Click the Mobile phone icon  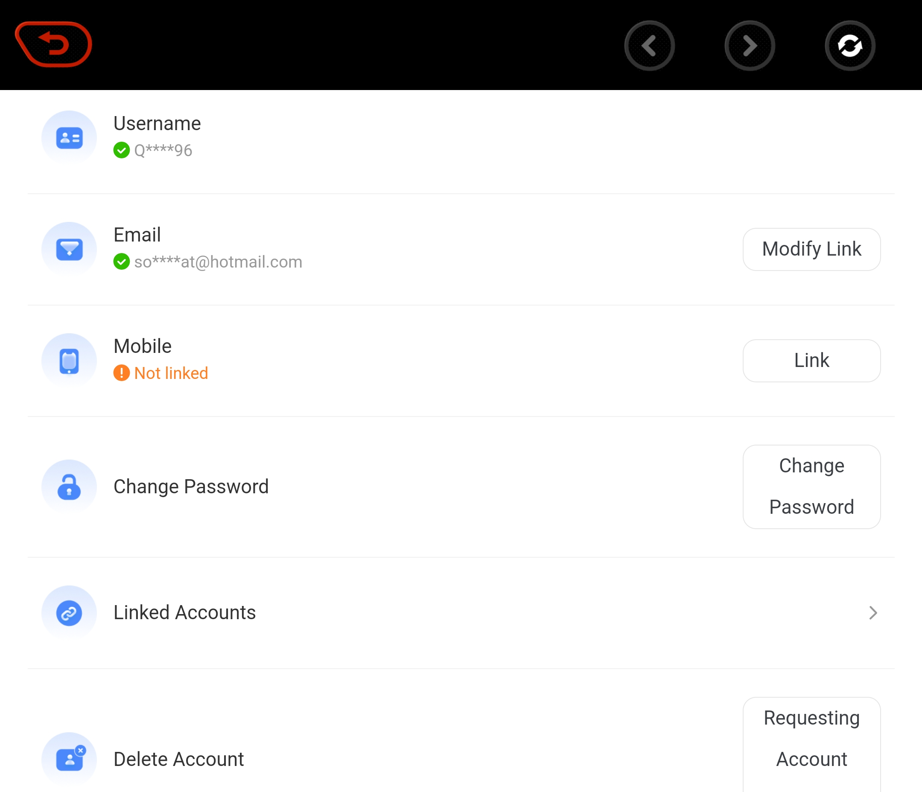[69, 361]
